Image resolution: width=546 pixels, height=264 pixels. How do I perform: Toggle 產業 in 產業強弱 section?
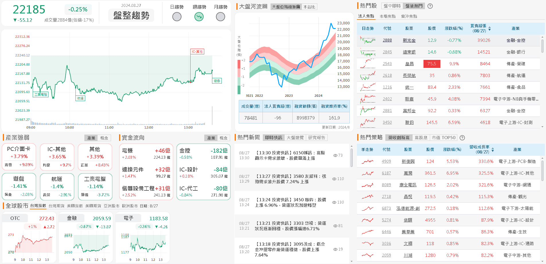pos(91,138)
